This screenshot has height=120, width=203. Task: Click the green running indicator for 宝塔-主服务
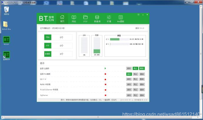(x=105, y=68)
